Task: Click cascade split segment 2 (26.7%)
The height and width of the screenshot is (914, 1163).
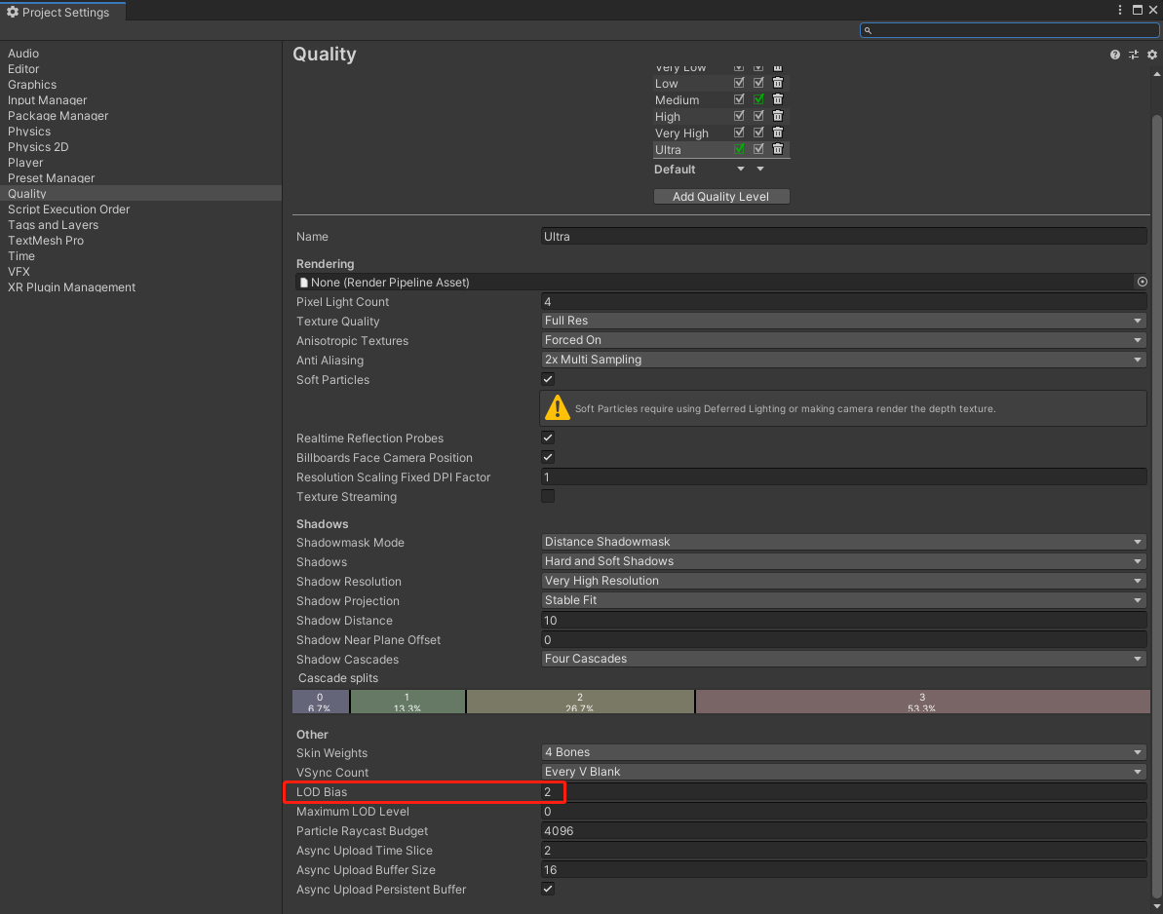Action: click(x=580, y=702)
